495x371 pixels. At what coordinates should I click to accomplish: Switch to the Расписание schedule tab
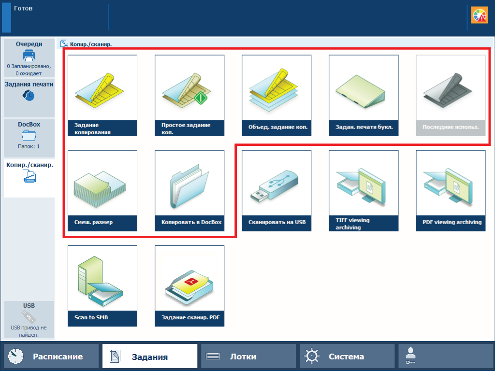pyautogui.click(x=51, y=357)
